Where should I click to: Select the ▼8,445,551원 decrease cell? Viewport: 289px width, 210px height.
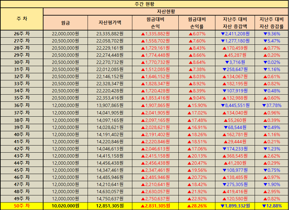click(235, 105)
